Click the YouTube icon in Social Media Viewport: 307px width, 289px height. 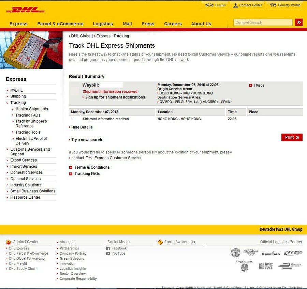coord(108,254)
